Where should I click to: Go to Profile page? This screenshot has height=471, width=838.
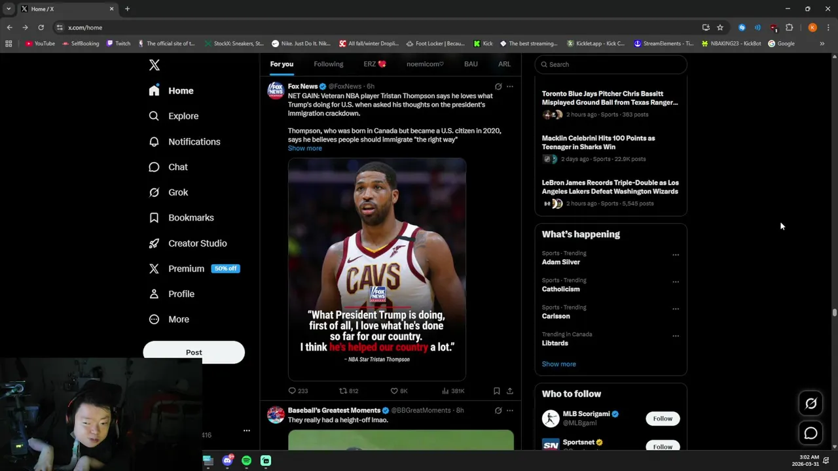(x=172, y=294)
